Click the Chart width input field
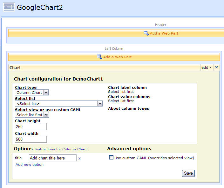 [31, 139]
